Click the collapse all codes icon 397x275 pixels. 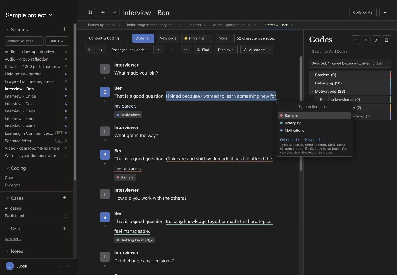point(376,40)
